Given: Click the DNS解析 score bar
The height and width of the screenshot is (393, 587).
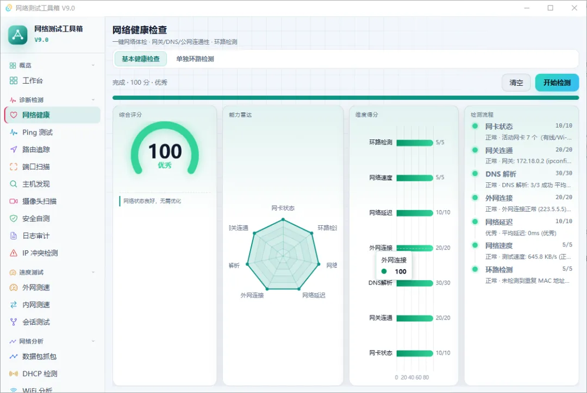Looking at the screenshot, I should point(414,283).
